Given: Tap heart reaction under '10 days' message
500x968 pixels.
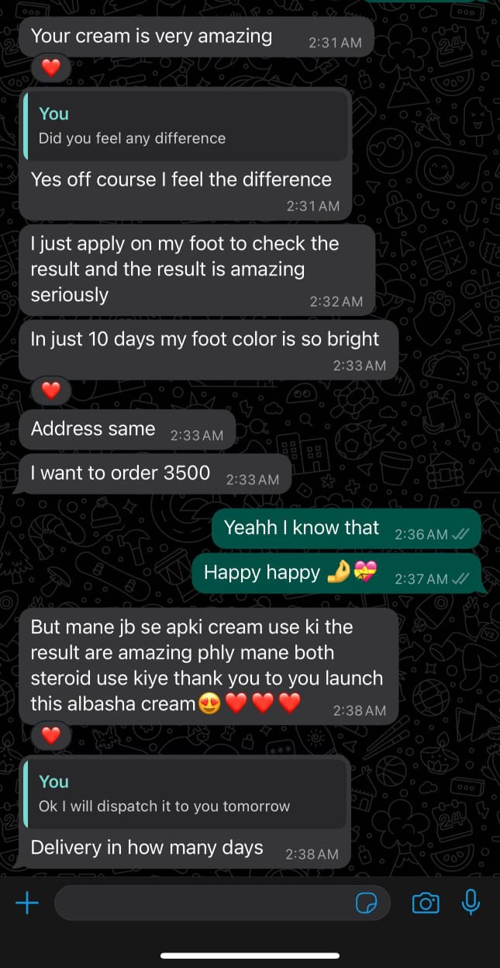Looking at the screenshot, I should click(x=51, y=390).
